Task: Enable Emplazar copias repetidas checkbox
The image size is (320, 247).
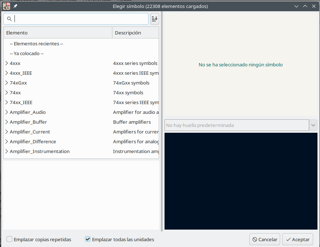Action: pos(10,239)
